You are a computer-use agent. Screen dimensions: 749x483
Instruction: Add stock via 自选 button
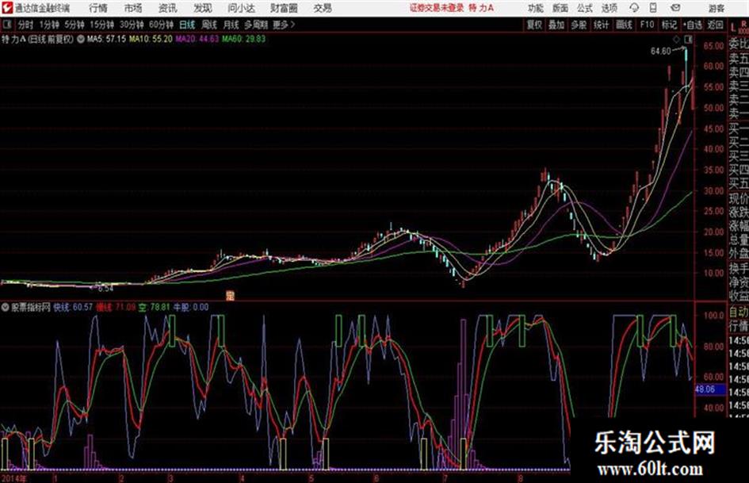[x=692, y=25]
